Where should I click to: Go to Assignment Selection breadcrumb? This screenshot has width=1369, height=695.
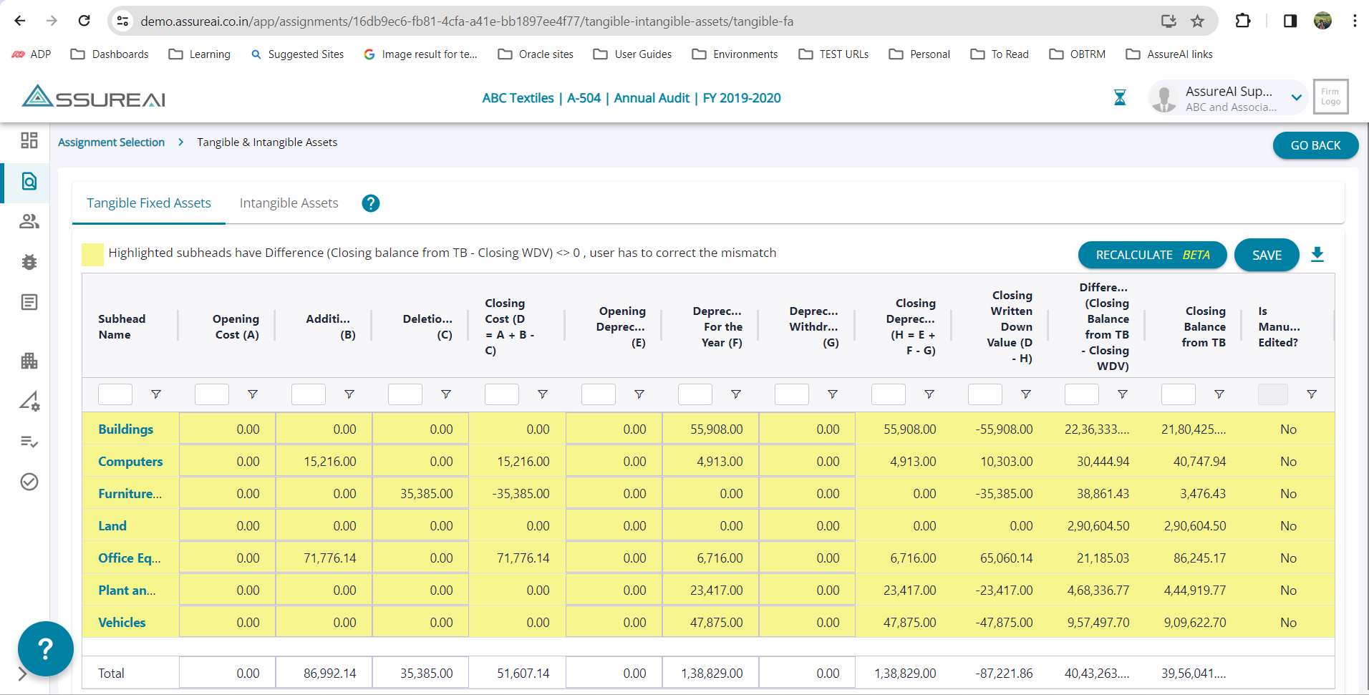tap(111, 142)
